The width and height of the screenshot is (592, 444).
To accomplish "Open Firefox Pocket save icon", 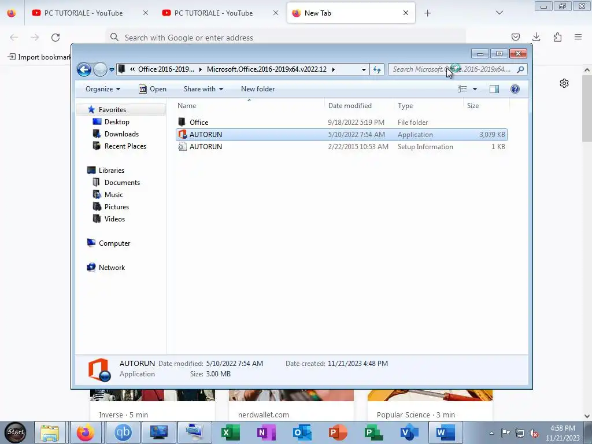I will [515, 37].
